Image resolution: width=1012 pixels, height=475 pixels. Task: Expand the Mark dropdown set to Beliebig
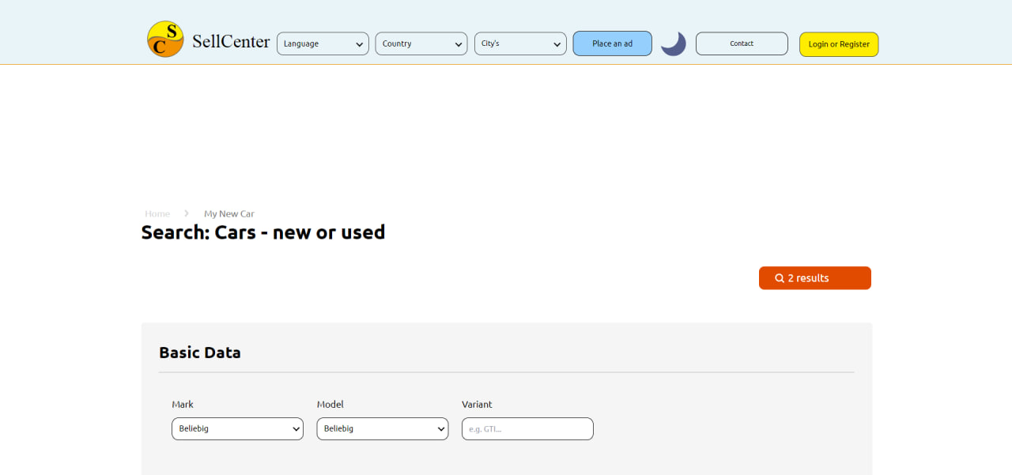237,428
